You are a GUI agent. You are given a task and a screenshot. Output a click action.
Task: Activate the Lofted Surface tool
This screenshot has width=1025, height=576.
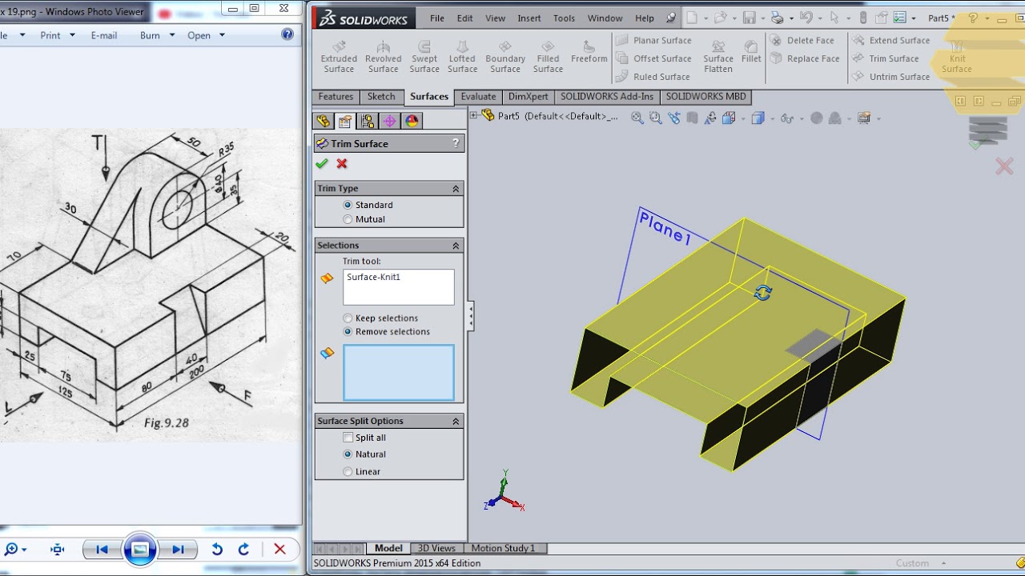[462, 57]
